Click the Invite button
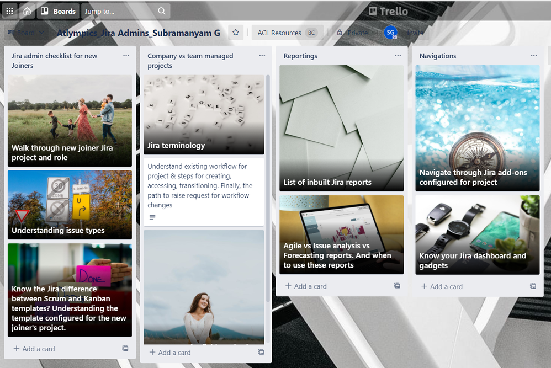 click(x=415, y=33)
